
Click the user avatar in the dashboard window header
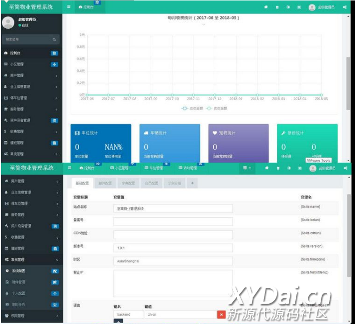pyautogui.click(x=312, y=7)
